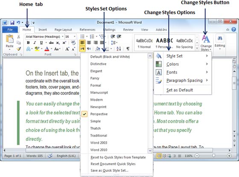Viewport: 239px width, 177px height.
Task: Toggle Underline formatting
Action: 41,43
